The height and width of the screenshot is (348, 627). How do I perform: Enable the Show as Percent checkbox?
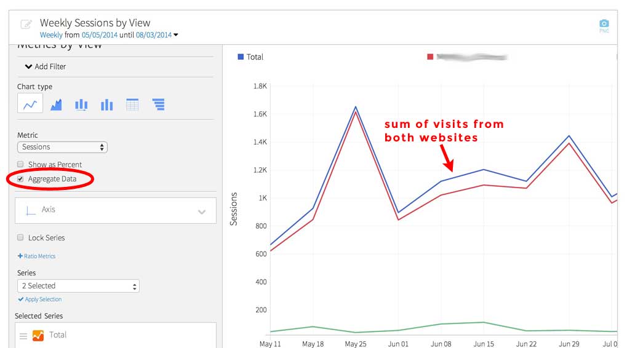(20, 165)
